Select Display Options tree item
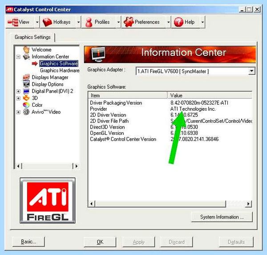Screen dimensions: 267x255 tap(48, 84)
